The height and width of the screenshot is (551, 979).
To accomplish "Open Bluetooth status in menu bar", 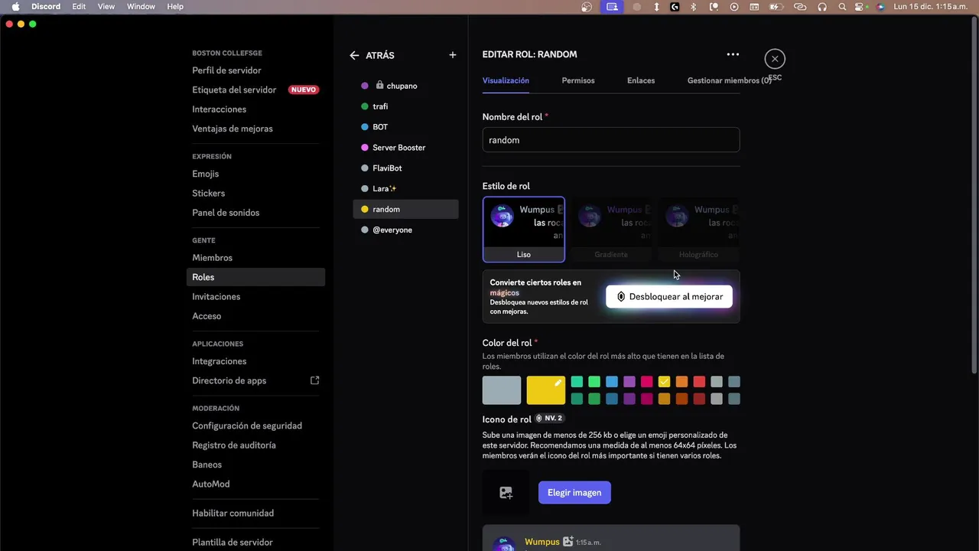I will click(x=694, y=7).
